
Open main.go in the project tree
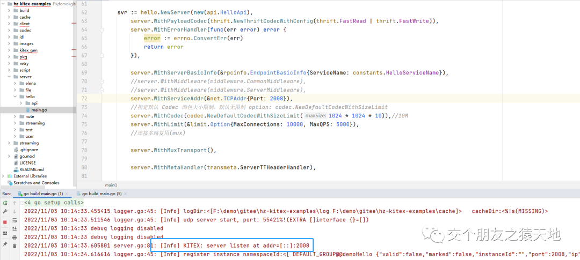(39, 110)
